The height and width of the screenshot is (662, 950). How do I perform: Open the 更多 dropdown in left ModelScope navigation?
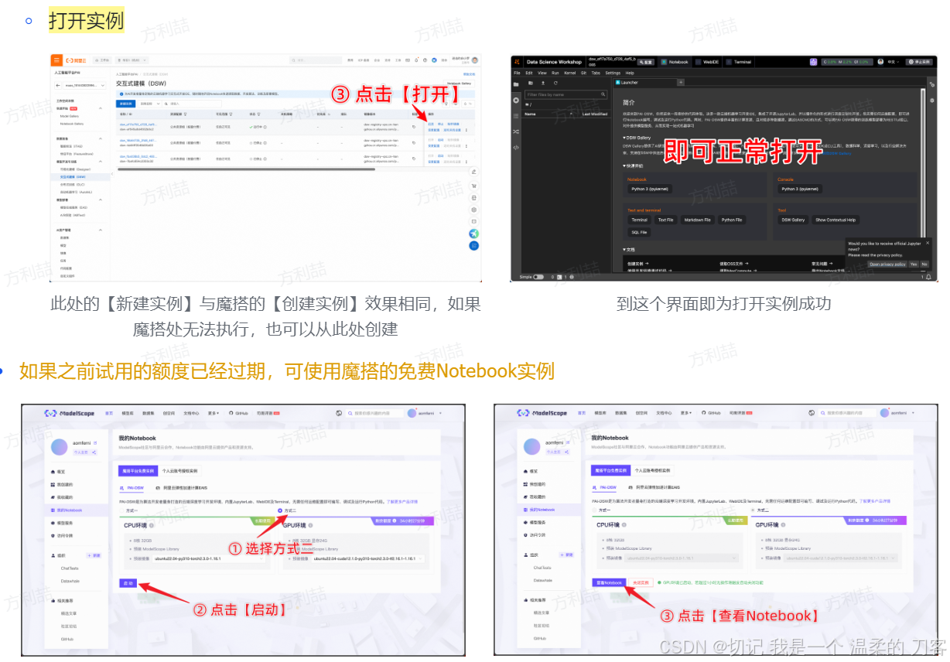[213, 413]
